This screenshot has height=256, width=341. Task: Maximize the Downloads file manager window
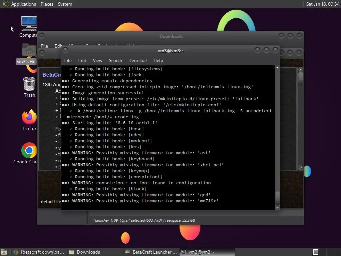(290, 35)
